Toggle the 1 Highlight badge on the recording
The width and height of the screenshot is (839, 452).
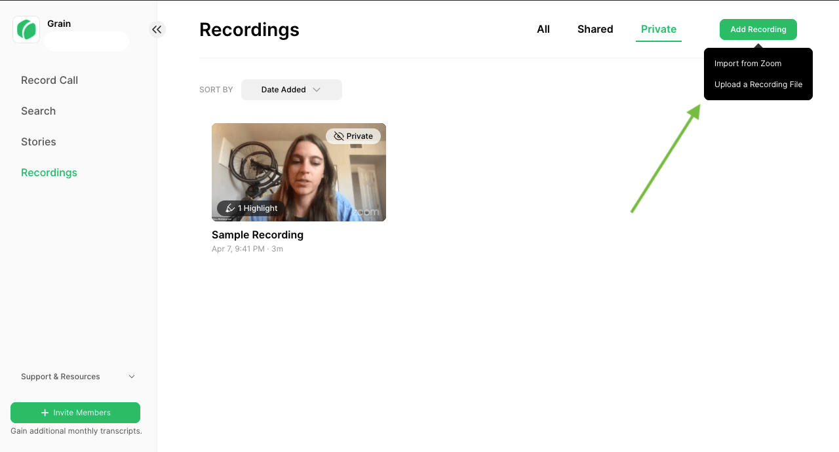pyautogui.click(x=251, y=208)
